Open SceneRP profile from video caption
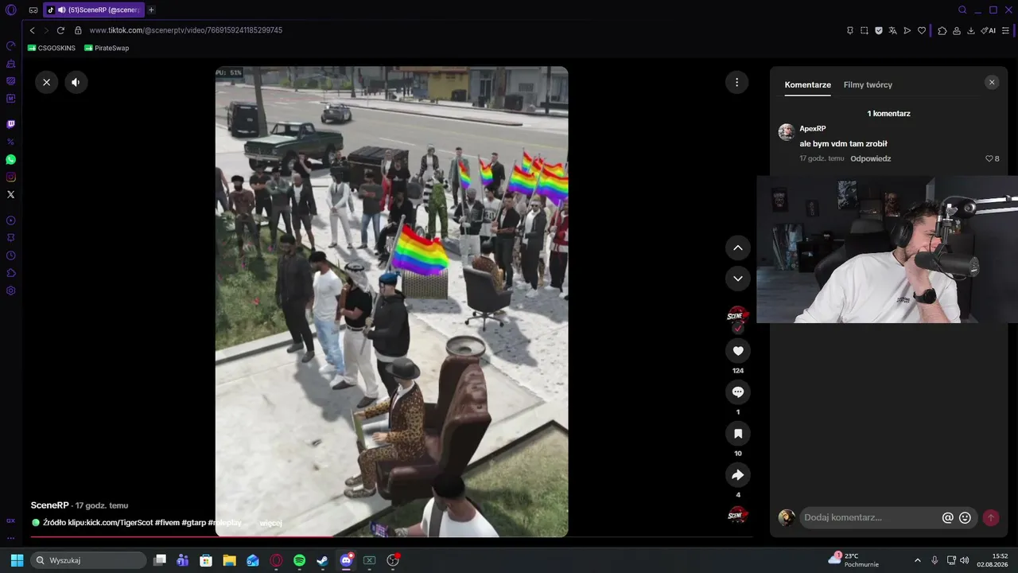This screenshot has height=573, width=1018. coord(50,505)
